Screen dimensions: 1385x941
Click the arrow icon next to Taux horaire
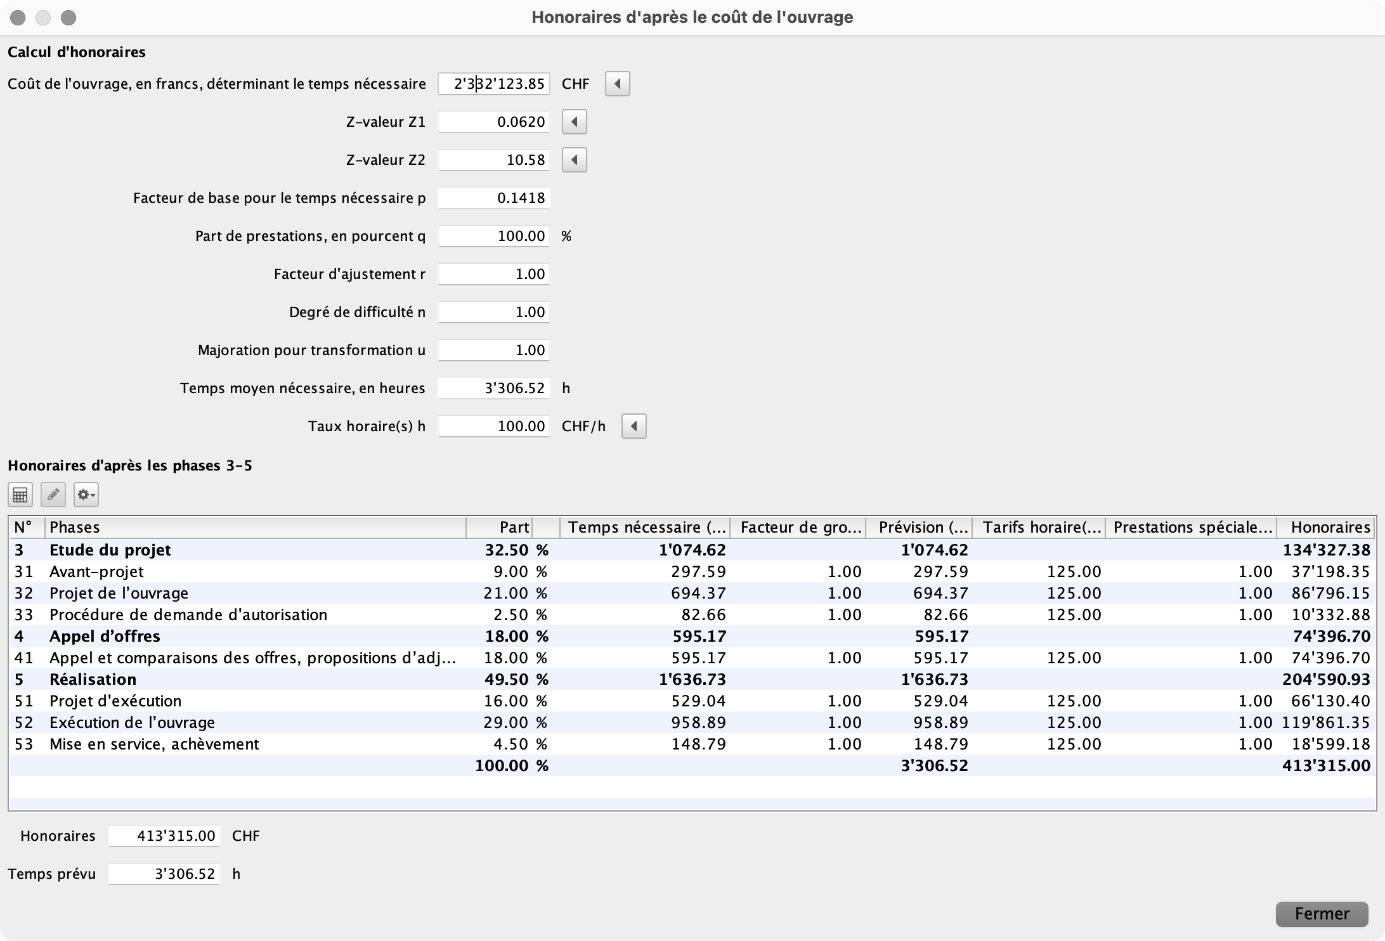tap(634, 425)
